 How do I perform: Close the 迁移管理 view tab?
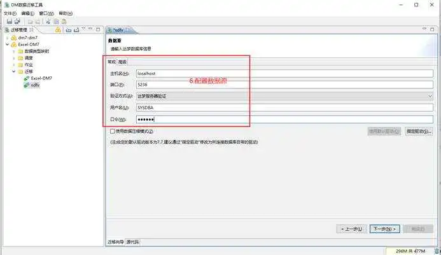coord(31,29)
